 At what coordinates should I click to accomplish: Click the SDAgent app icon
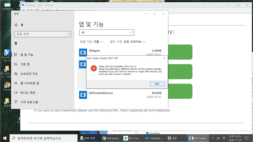(83, 53)
